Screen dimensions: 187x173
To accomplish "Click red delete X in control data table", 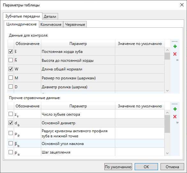I will click(x=175, y=54).
